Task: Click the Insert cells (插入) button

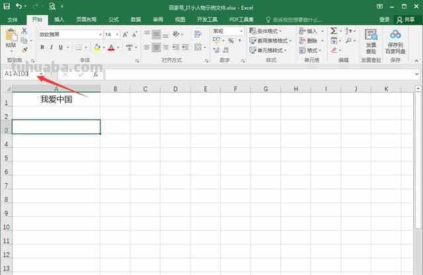Action: coord(311,31)
